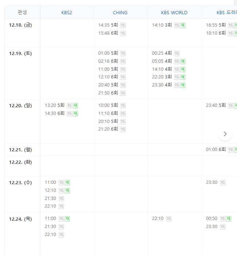Click KBS WORLD 23:30 4회 entry
This screenshot has width=237, height=255.
point(162,85)
